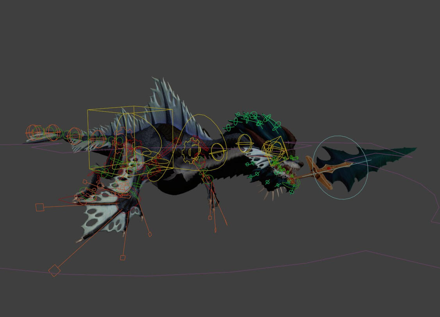Select the lowest orange square control under the wing

[x=122, y=258]
